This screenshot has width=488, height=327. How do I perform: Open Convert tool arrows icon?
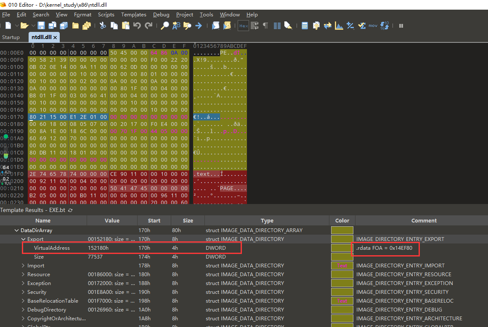pos(327,26)
